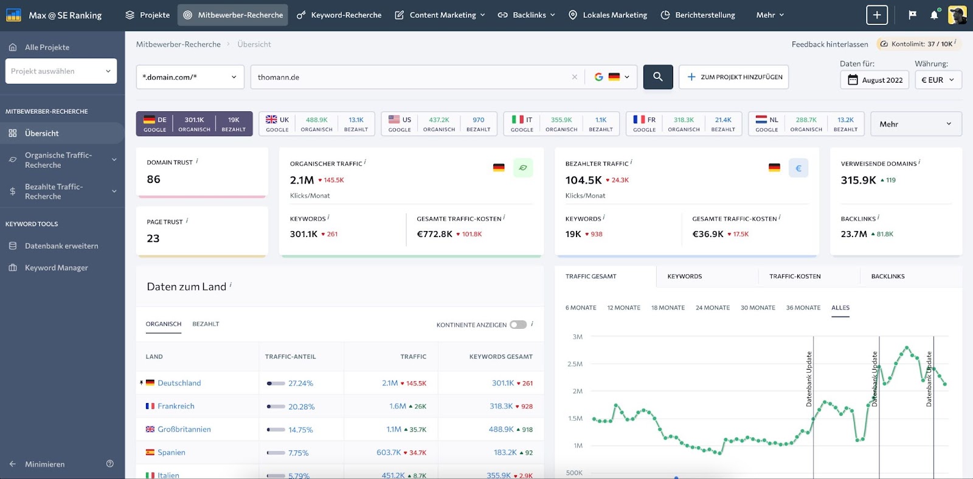This screenshot has height=479, width=973.
Task: Open the user profile avatar
Action: 957,15
